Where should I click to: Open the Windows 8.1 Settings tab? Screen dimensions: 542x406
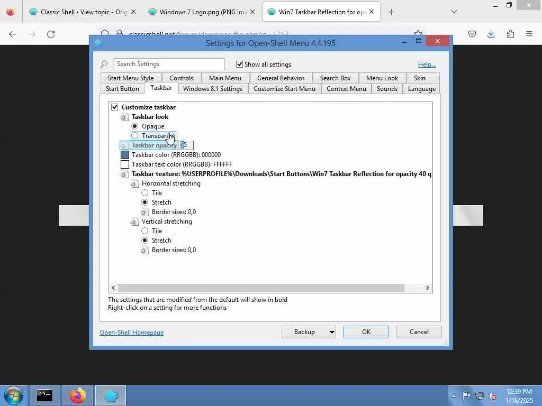(x=213, y=89)
